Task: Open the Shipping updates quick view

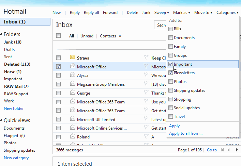Action: coord(19,150)
